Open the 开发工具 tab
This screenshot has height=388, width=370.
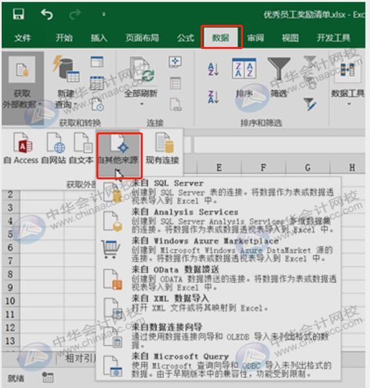point(334,38)
